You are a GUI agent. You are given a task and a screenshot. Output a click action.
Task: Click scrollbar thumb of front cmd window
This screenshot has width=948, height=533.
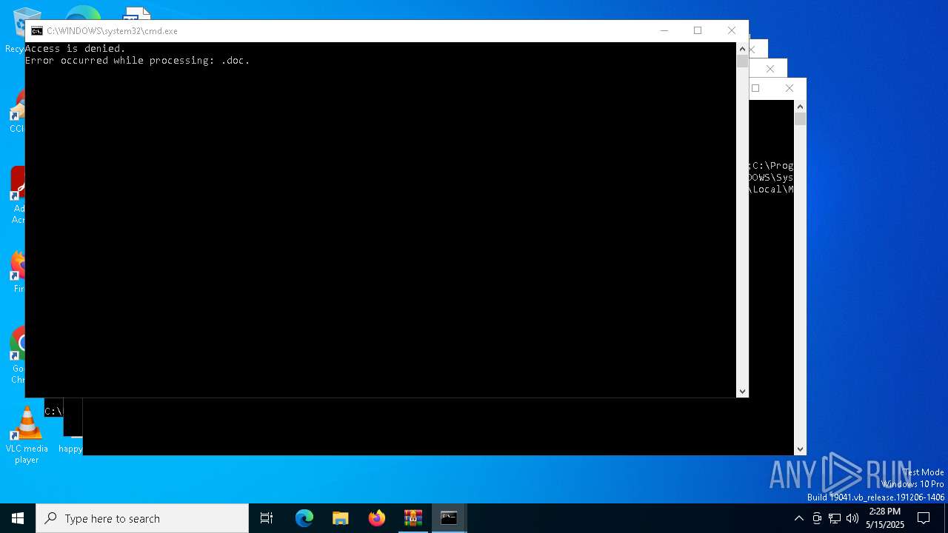[742, 61]
